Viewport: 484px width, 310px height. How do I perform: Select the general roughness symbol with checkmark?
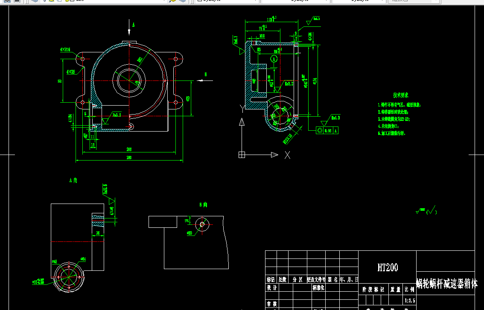tap(426, 210)
